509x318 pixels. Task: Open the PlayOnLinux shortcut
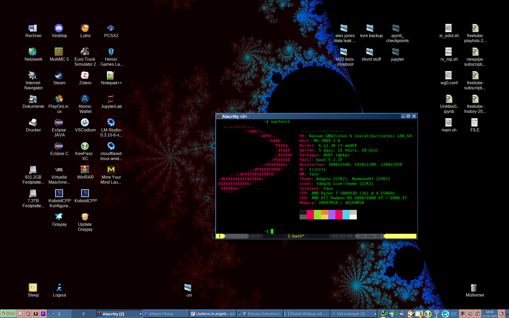(59, 104)
